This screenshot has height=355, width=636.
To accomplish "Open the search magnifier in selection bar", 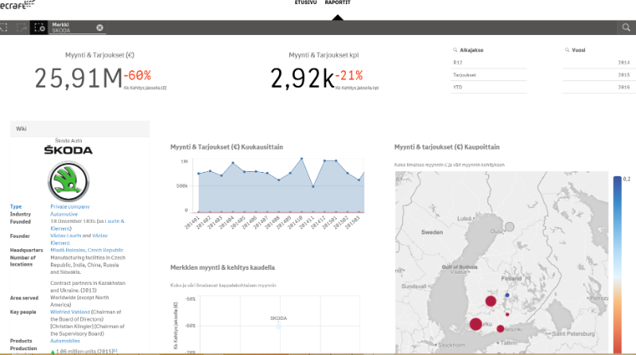I will pyautogui.click(x=626, y=28).
